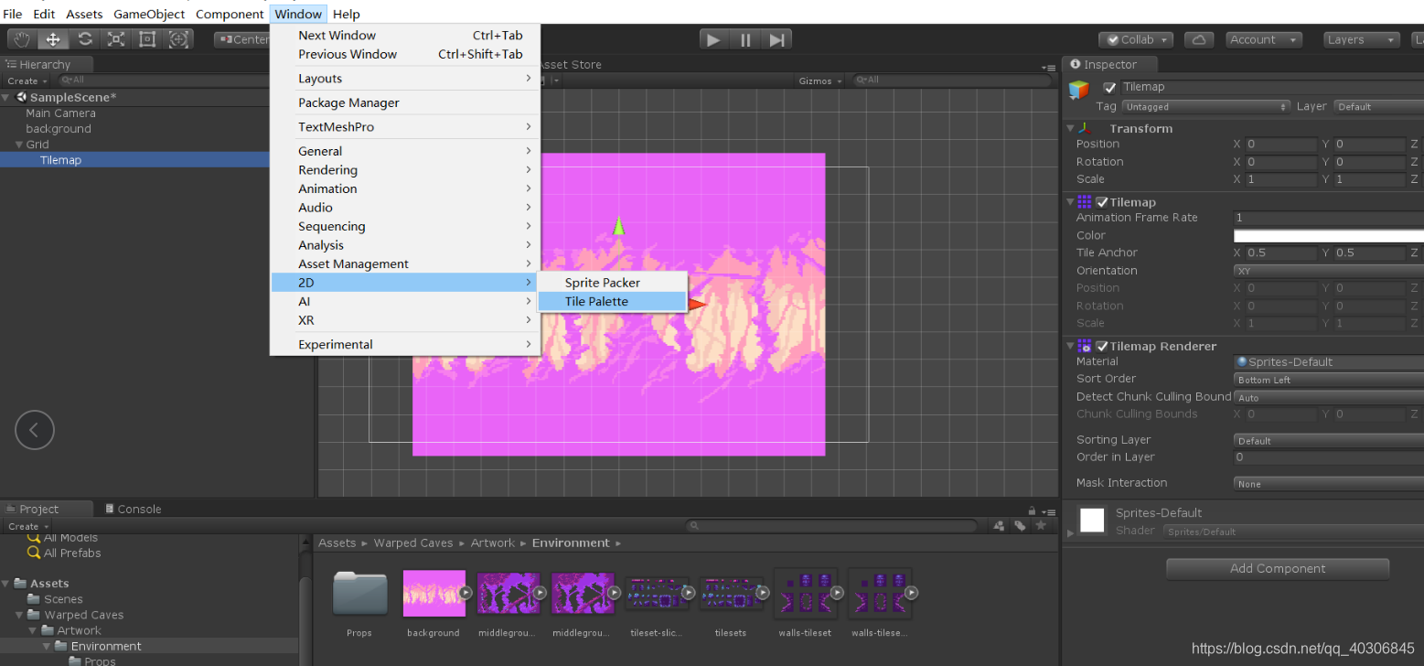Click Warped Caves in breadcrumb path

[412, 542]
